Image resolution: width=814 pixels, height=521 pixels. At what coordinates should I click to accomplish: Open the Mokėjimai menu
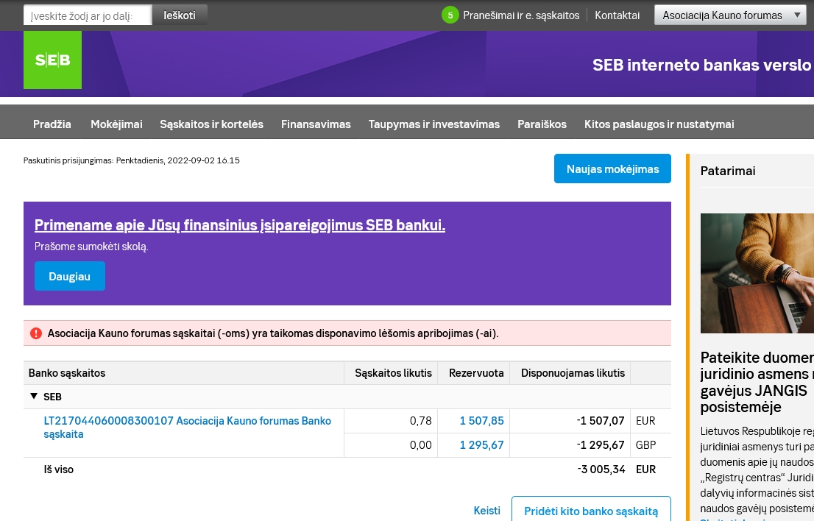116,124
